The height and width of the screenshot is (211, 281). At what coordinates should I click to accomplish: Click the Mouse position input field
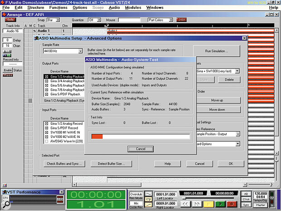129,20
